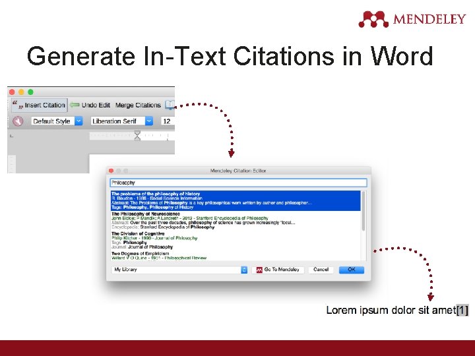Viewport: 475px width, 356px height.
Task: Click the Cancel button
Action: pyautogui.click(x=321, y=270)
